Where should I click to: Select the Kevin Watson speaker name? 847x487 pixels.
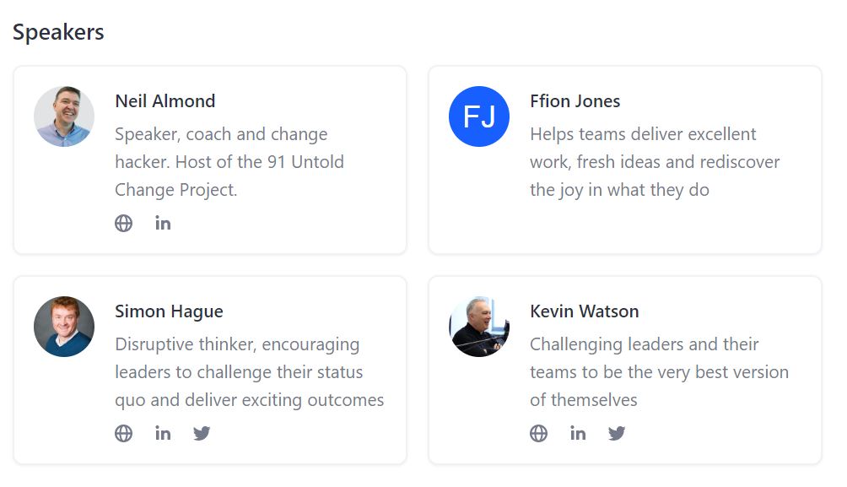585,311
